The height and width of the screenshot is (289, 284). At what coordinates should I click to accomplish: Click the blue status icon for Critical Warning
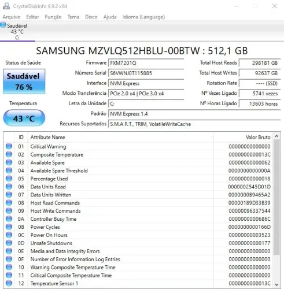pyautogui.click(x=9, y=146)
